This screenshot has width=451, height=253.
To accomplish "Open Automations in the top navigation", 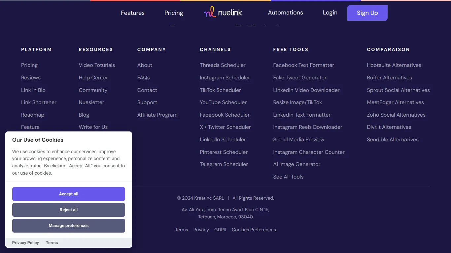I will (x=285, y=13).
